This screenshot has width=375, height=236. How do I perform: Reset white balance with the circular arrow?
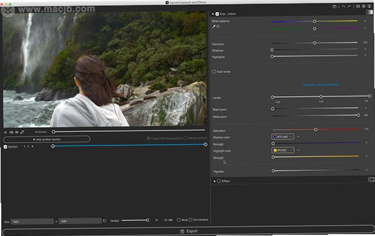pyautogui.click(x=218, y=27)
